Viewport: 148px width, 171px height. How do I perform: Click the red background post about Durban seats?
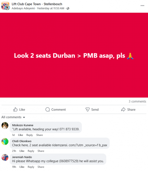[74, 55]
